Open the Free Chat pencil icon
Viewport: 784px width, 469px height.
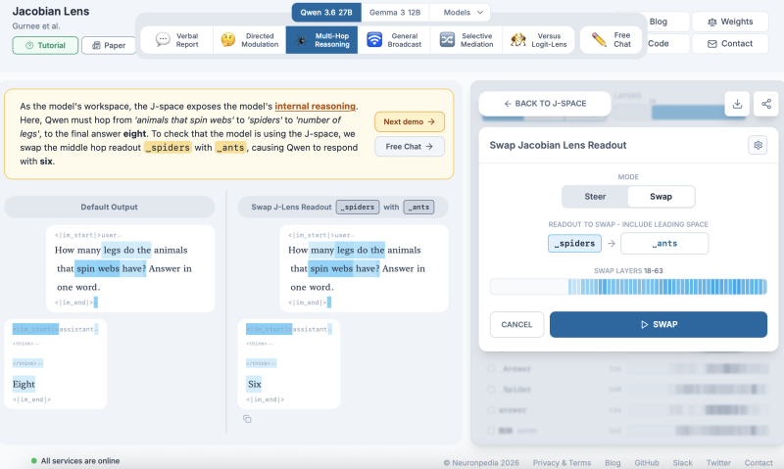599,39
